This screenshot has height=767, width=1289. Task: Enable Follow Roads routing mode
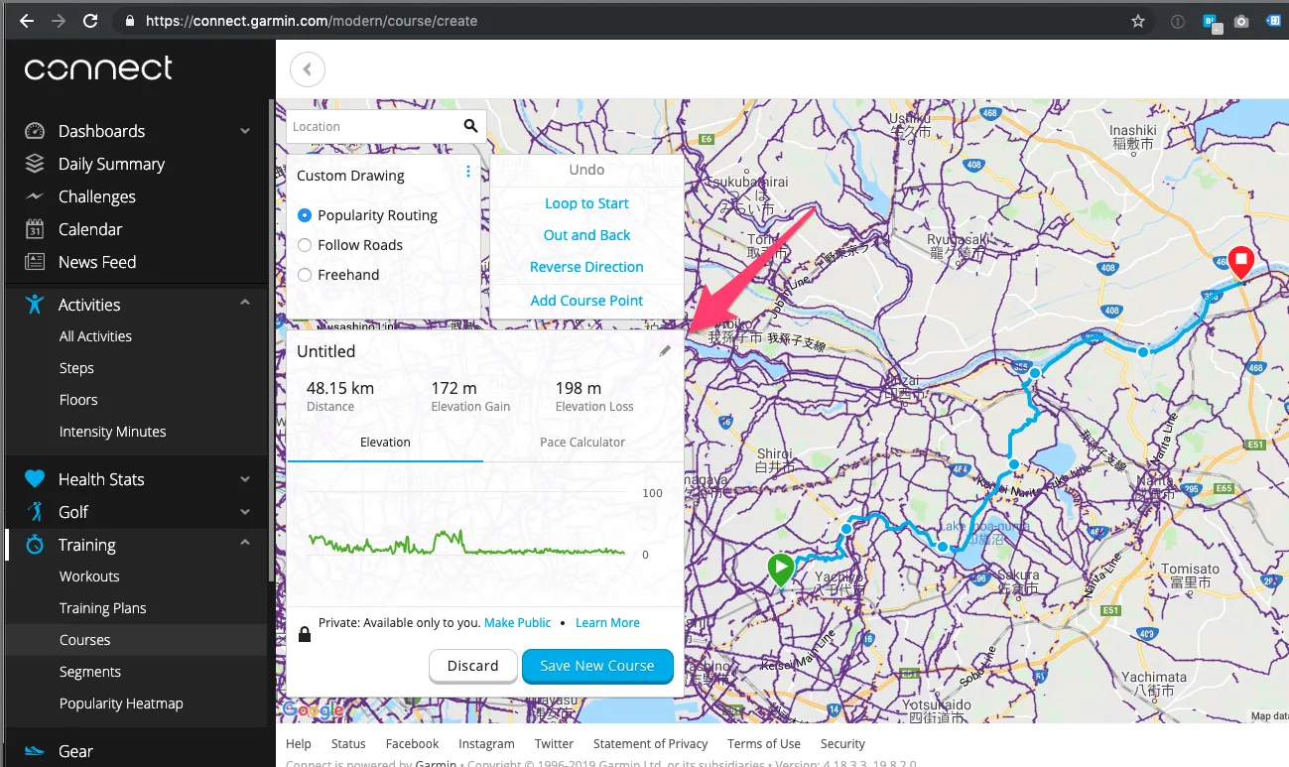[x=304, y=244]
